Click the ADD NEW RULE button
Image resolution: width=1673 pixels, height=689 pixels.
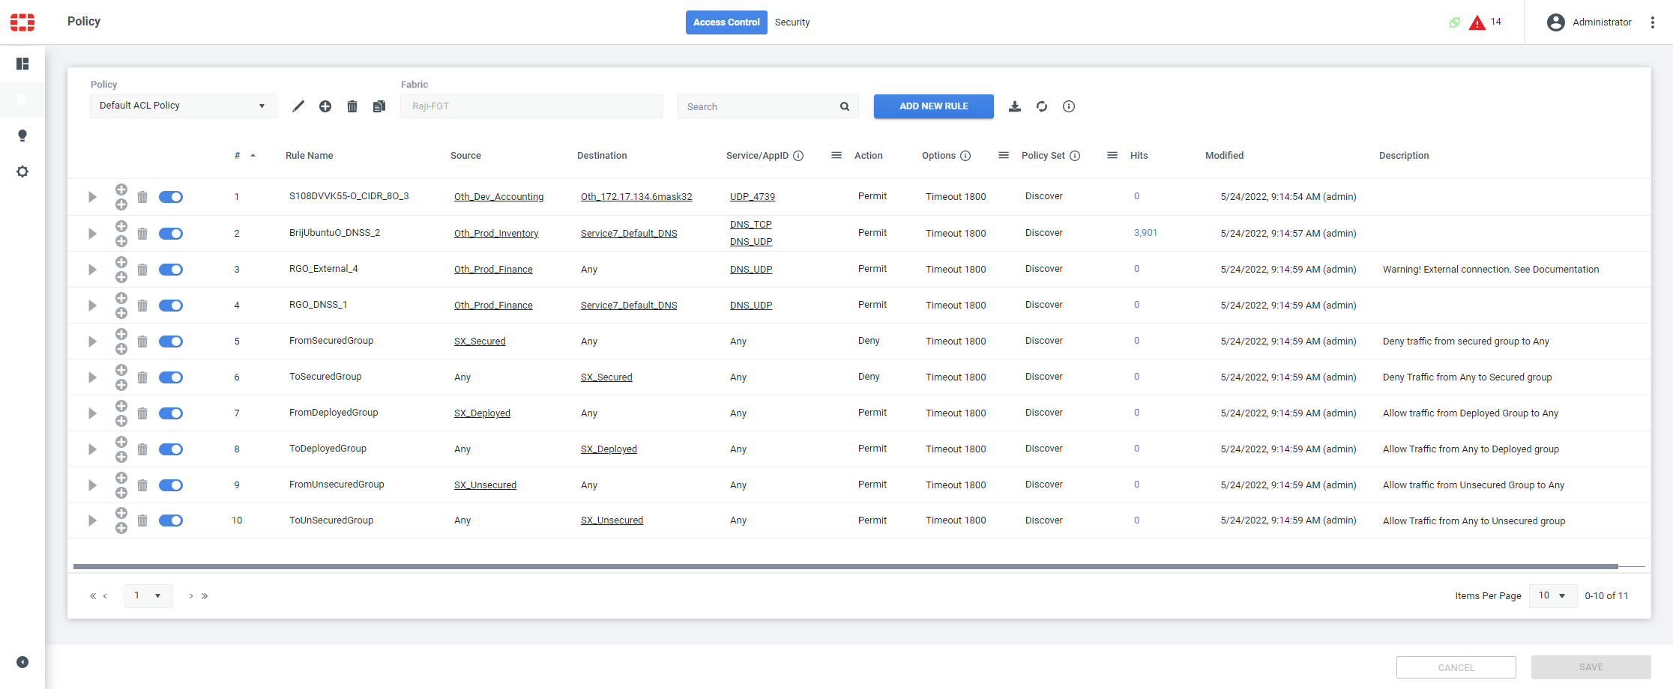click(933, 106)
